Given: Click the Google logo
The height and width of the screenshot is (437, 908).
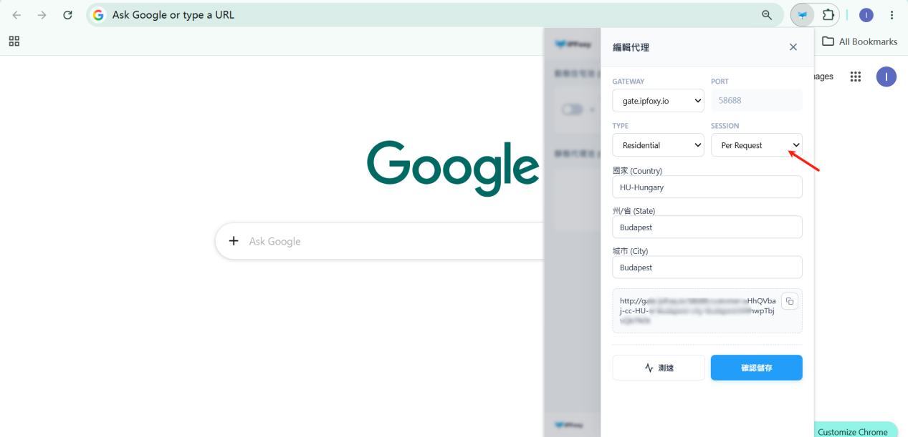Looking at the screenshot, I should pyautogui.click(x=453, y=168).
